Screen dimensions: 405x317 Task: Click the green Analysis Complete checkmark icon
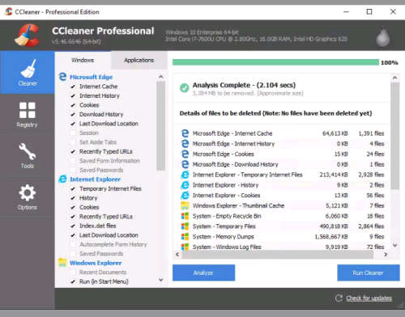[185, 88]
